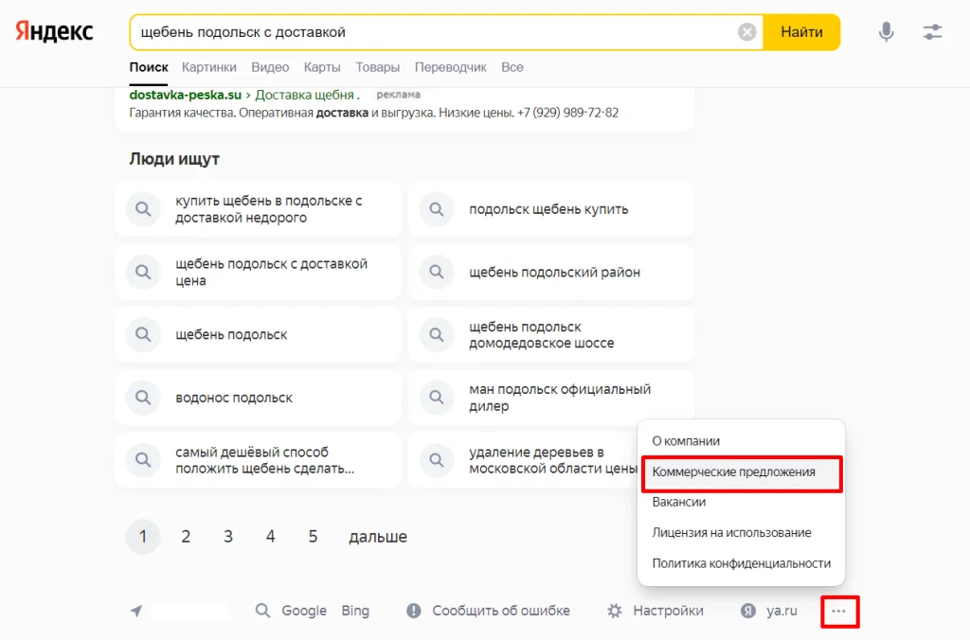Open advanced search filters sliders icon
The width and height of the screenshot is (970, 640).
[932, 31]
